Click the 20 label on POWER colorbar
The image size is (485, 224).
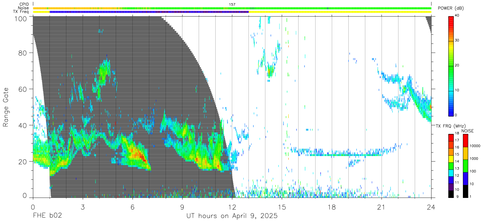[457, 66]
